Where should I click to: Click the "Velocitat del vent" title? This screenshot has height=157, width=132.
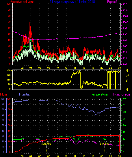(22, 1)
